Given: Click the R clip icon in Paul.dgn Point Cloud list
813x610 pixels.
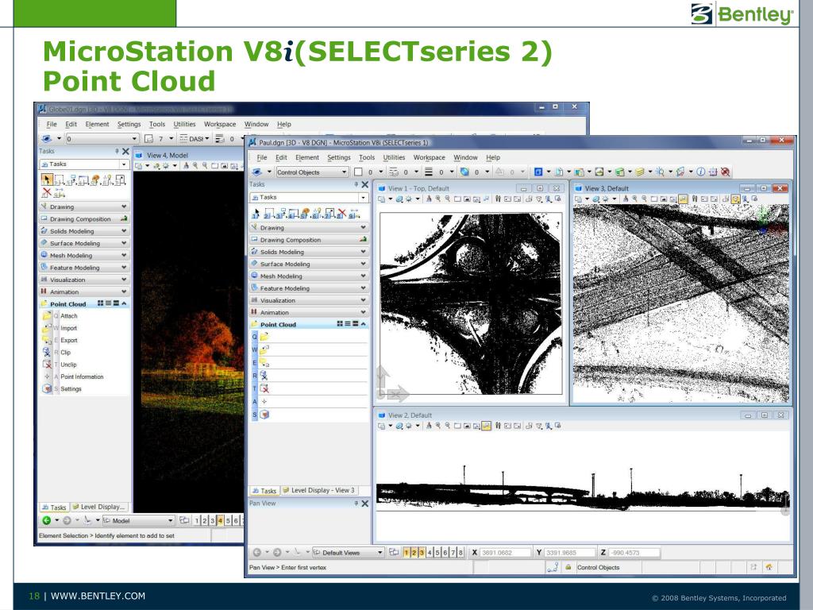Looking at the screenshot, I should point(264,376).
